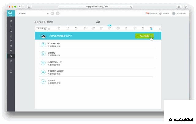Click the calendar icon for 往来挂账超过一年
This screenshot has width=196, height=124.
coord(43,63)
